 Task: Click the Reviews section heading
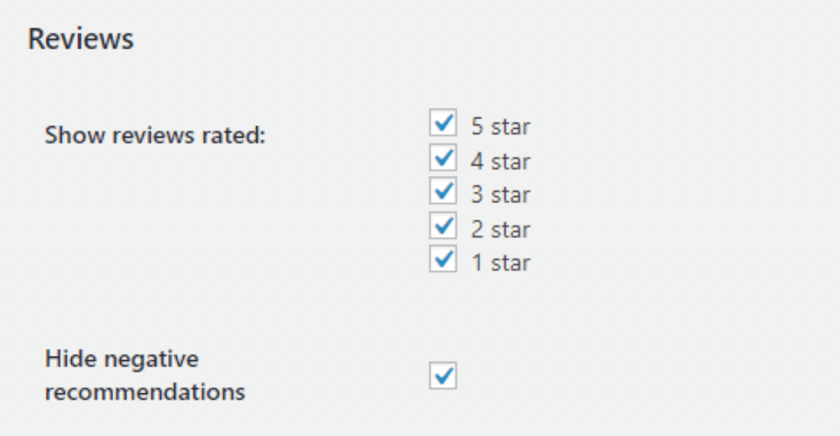(x=81, y=39)
